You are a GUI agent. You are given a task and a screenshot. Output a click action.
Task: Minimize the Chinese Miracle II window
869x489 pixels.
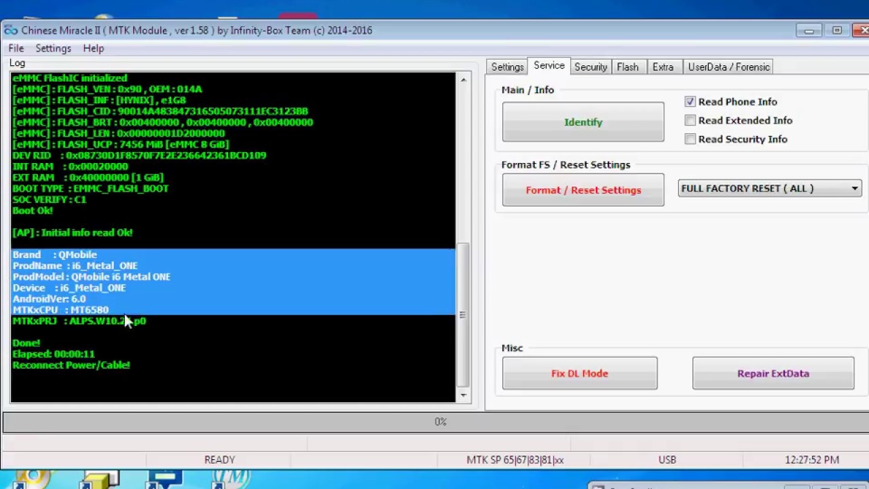pos(809,31)
